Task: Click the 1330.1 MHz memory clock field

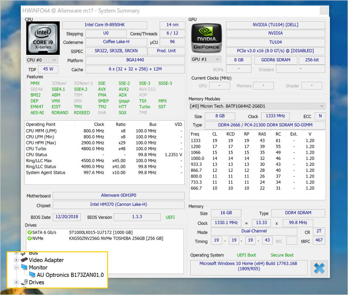Action: tap(226, 223)
